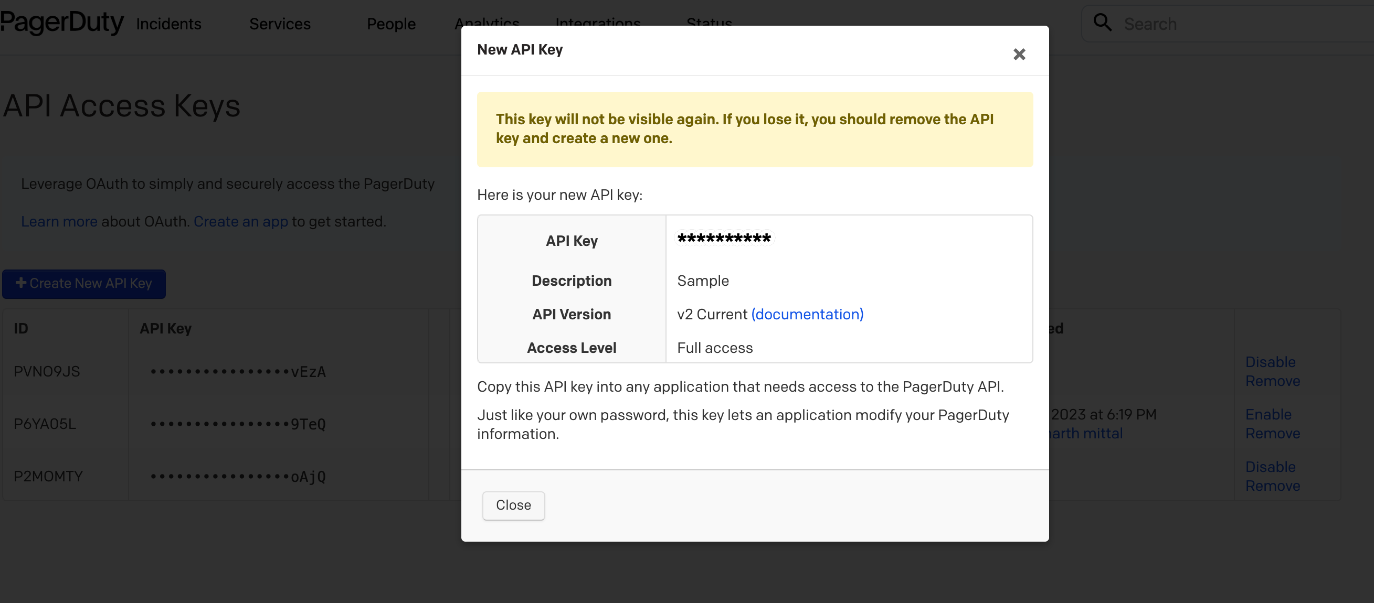This screenshot has width=1374, height=603.
Task: Click the P6YA05L key ID cell
Action: pos(45,424)
